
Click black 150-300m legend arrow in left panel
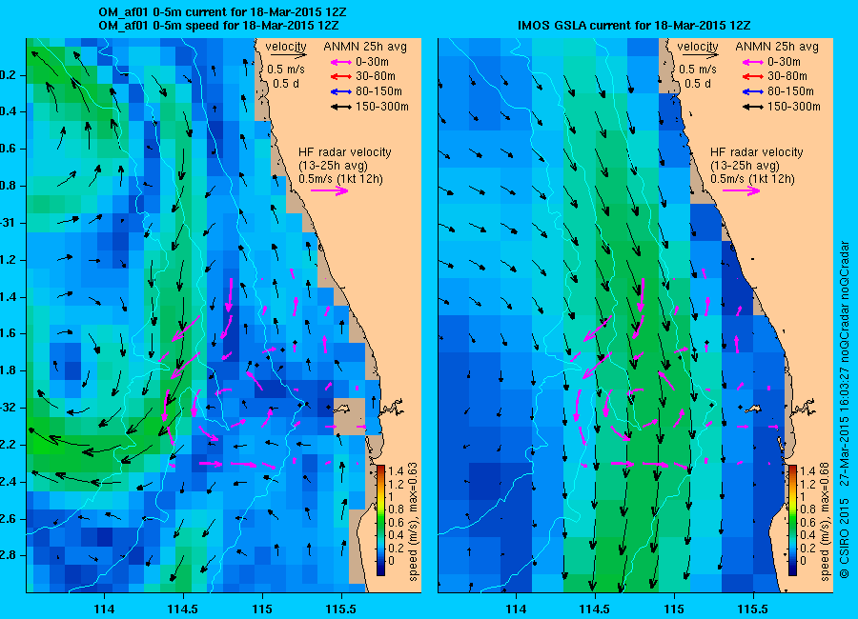341,108
